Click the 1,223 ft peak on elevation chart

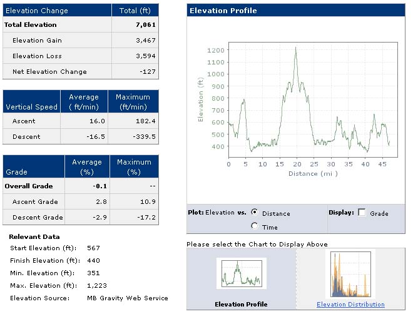click(296, 48)
